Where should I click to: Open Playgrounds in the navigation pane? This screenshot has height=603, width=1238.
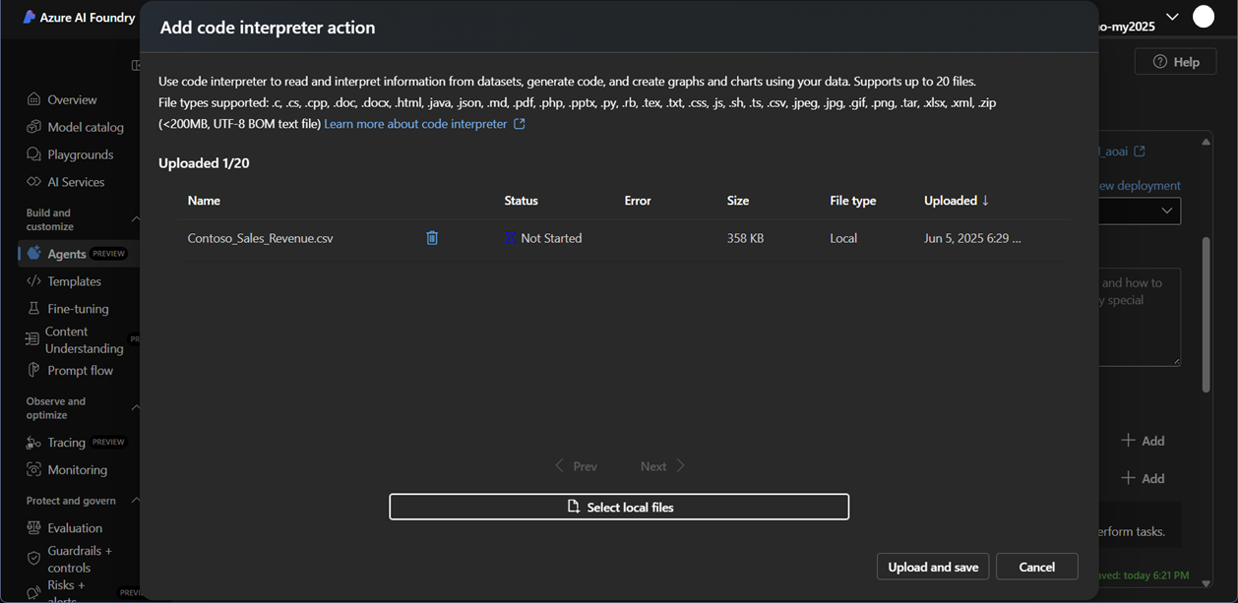(75, 153)
